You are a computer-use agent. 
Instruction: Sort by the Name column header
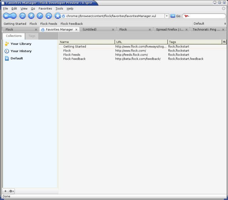pos(87,42)
